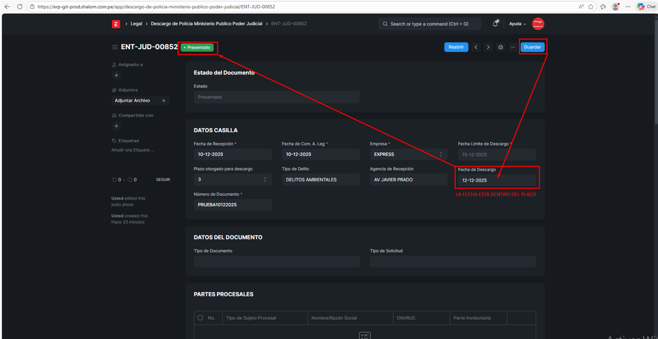
Task: Click the Fecha de Descargo date field
Action: (x=496, y=180)
